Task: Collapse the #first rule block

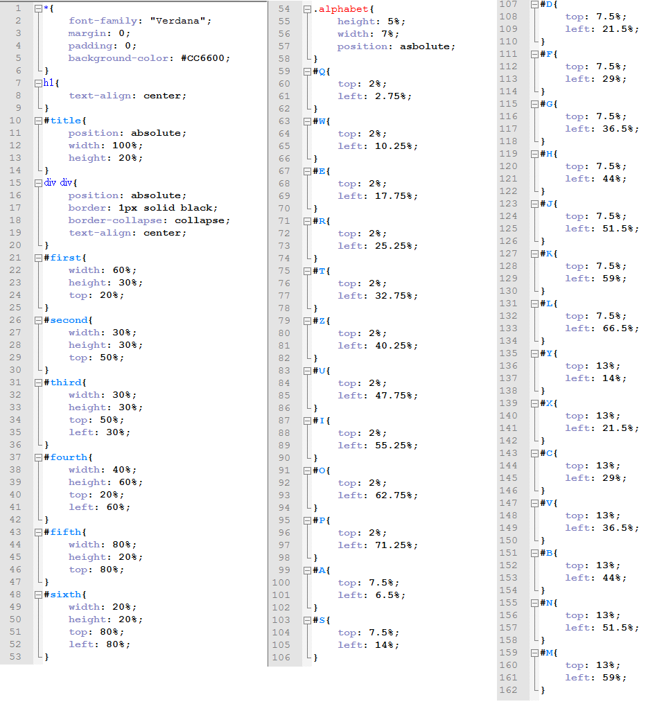Action: (39, 258)
